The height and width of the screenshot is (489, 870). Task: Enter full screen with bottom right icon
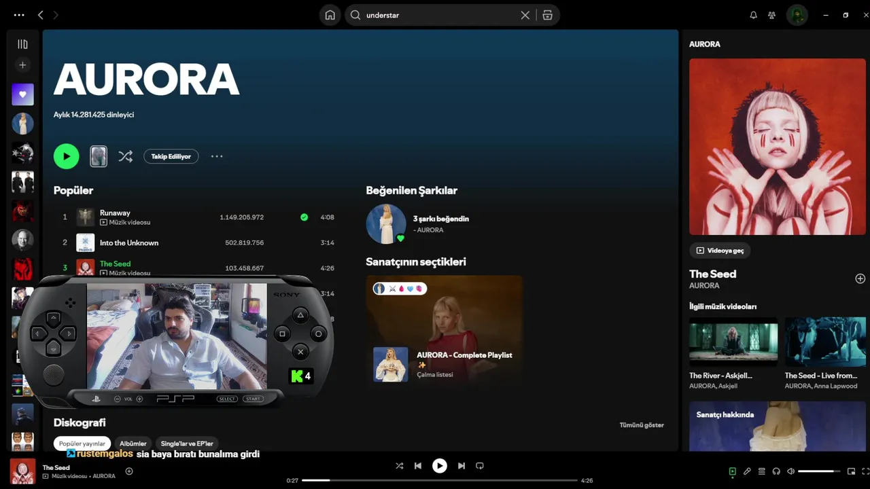(x=865, y=471)
